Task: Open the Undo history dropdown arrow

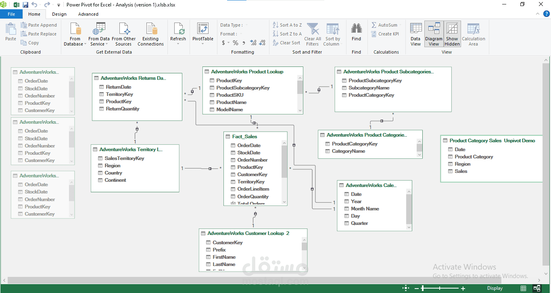Action: coord(40,5)
